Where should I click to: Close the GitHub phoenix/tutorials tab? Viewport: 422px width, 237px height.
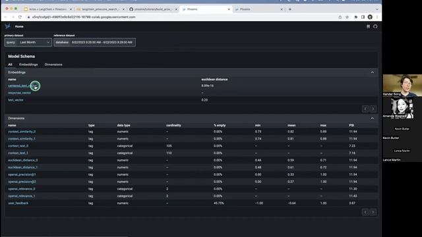[x=176, y=9]
